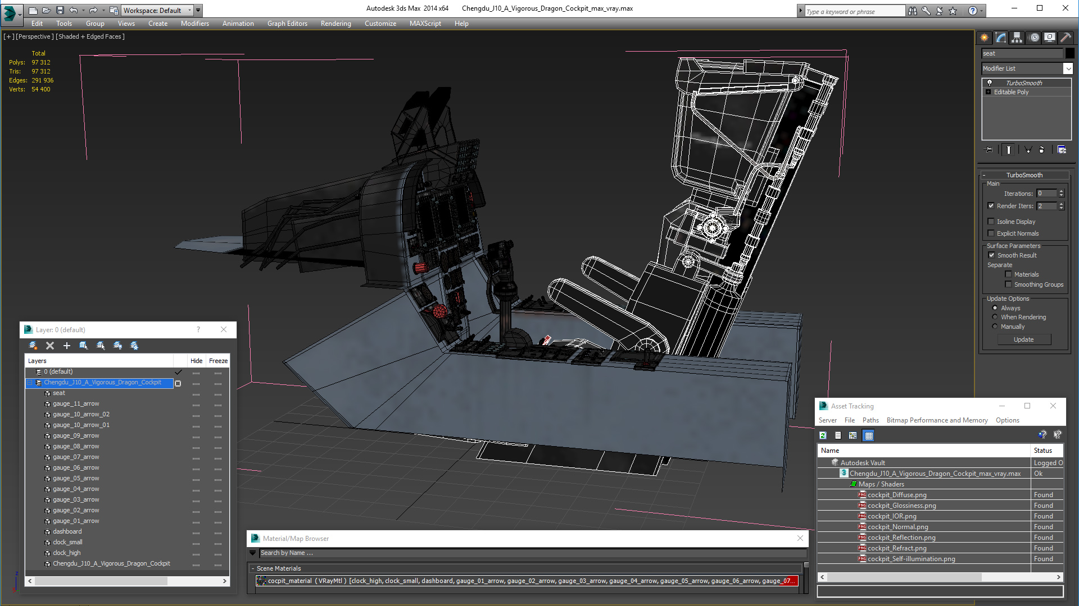Toggle Render Iters checkbox
The height and width of the screenshot is (606, 1079).
point(991,206)
